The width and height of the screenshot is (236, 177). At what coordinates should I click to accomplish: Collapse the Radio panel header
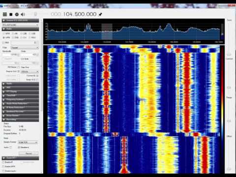pos(20,29)
